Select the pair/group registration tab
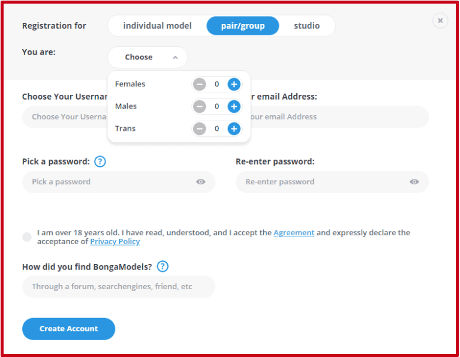 point(243,26)
